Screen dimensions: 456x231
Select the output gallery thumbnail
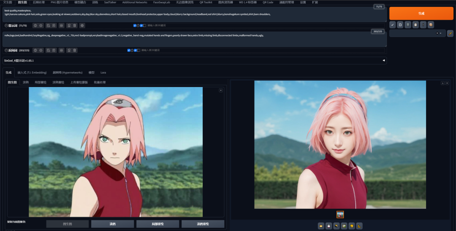pyautogui.click(x=340, y=215)
